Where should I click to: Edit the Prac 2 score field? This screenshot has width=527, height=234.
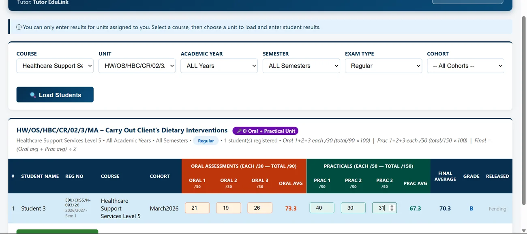pos(353,208)
